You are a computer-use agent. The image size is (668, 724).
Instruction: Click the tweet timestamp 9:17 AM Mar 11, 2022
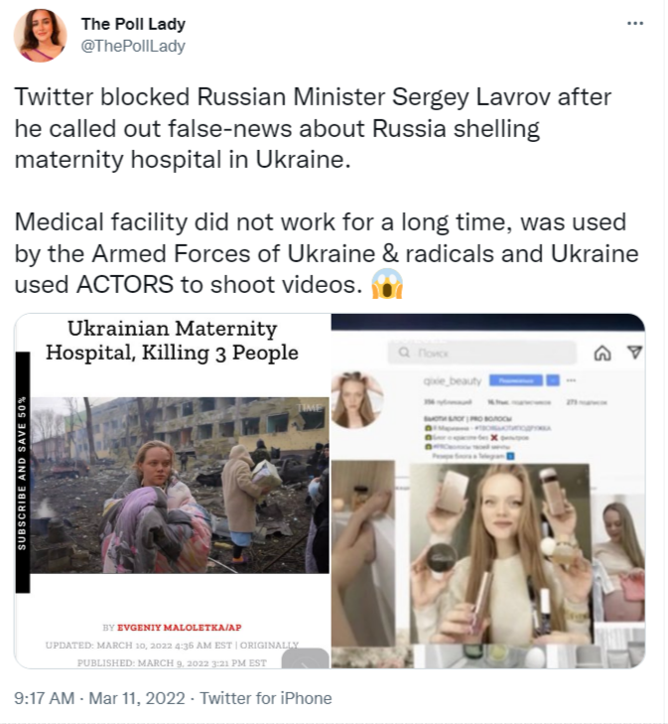[99, 698]
